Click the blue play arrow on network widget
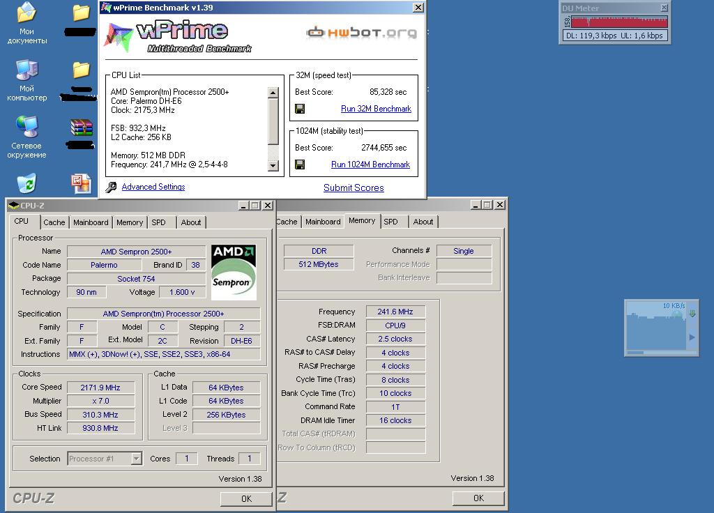 click(x=692, y=337)
